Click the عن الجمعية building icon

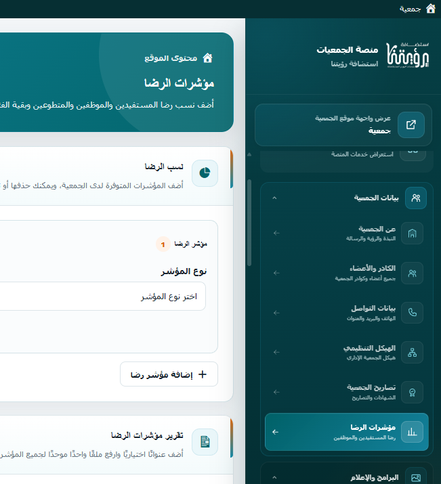[412, 234]
